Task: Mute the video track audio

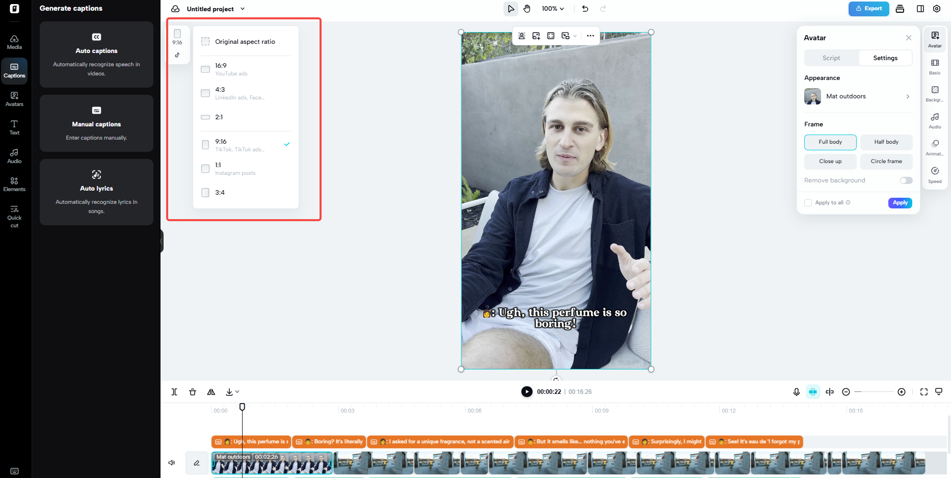Action: click(172, 463)
